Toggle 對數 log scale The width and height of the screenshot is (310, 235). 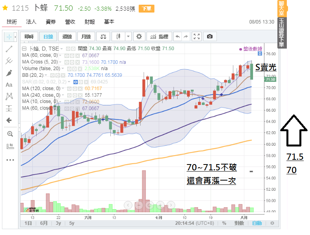pyautogui.click(x=239, y=223)
